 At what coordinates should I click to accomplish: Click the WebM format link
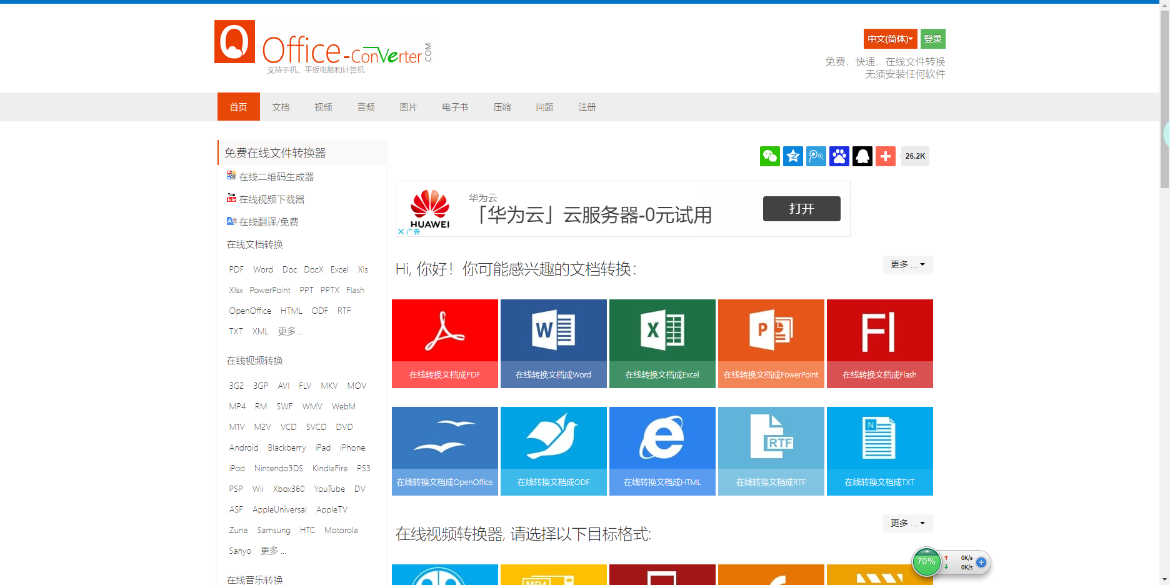click(344, 406)
